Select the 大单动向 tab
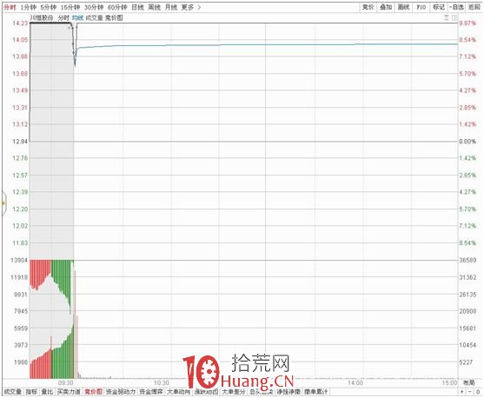This screenshot has height=398, width=484. coord(178,392)
